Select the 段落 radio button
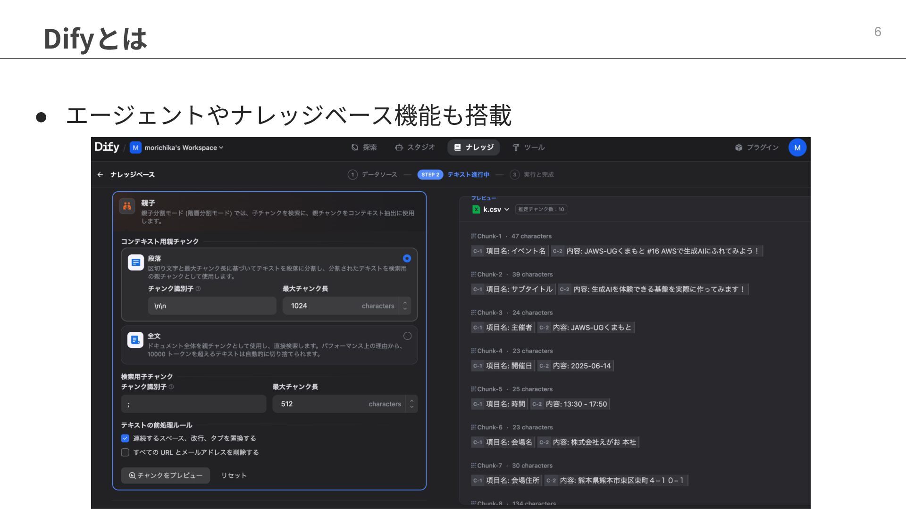Image resolution: width=906 pixels, height=509 pixels. (x=407, y=259)
